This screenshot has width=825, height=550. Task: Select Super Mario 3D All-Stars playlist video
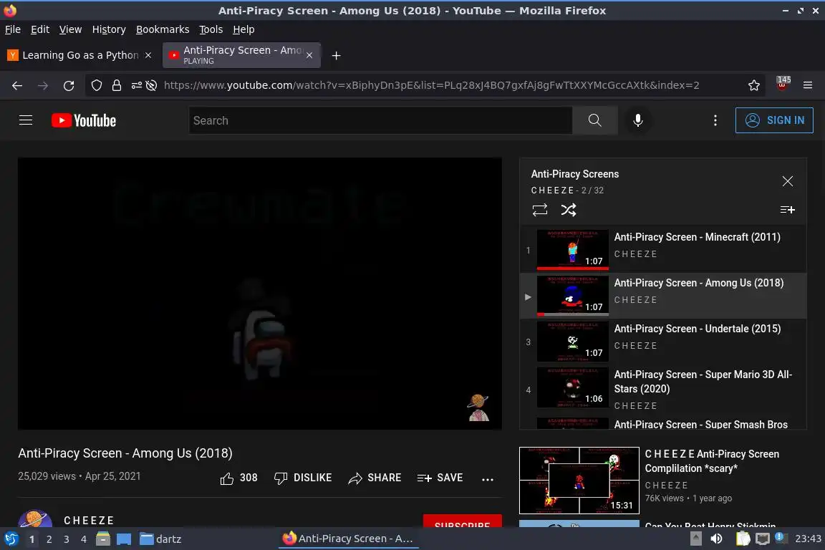pyautogui.click(x=663, y=390)
